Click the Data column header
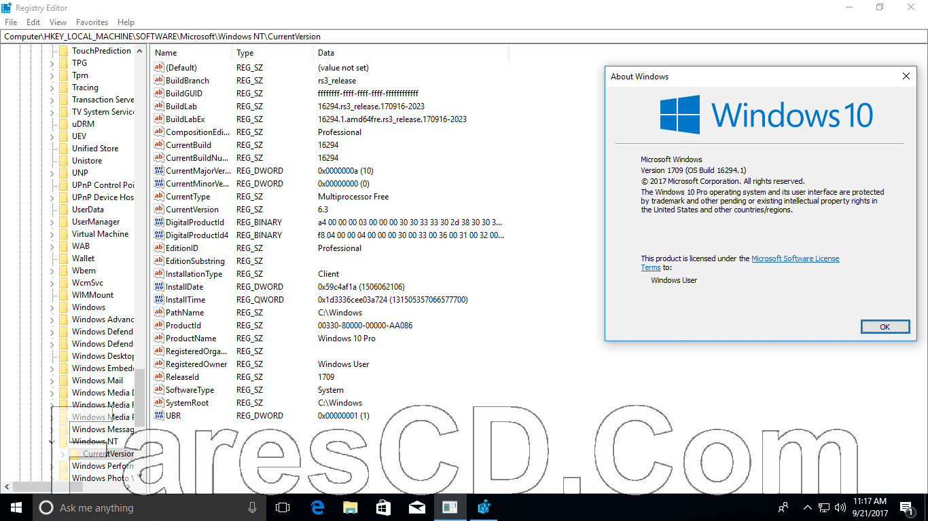 pos(411,53)
